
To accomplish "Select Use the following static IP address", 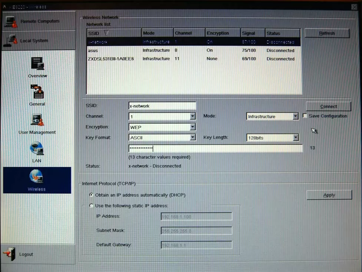I will click(x=91, y=206).
